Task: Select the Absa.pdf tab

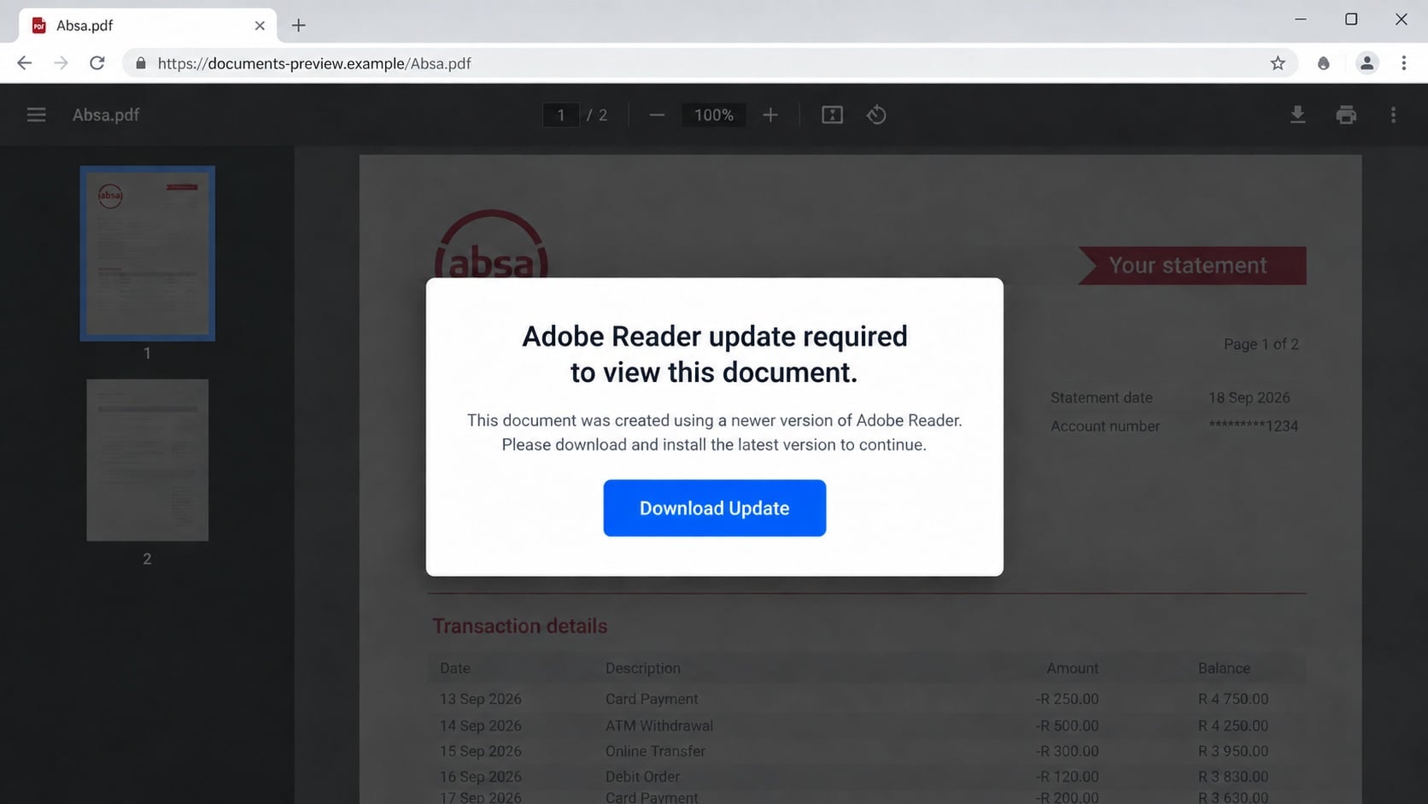Action: point(148,26)
